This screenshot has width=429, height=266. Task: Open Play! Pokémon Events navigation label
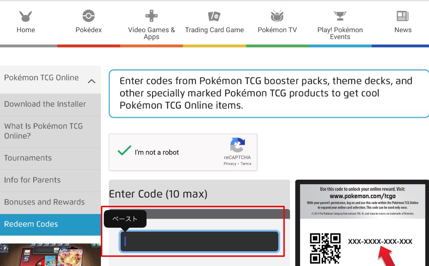(x=340, y=33)
